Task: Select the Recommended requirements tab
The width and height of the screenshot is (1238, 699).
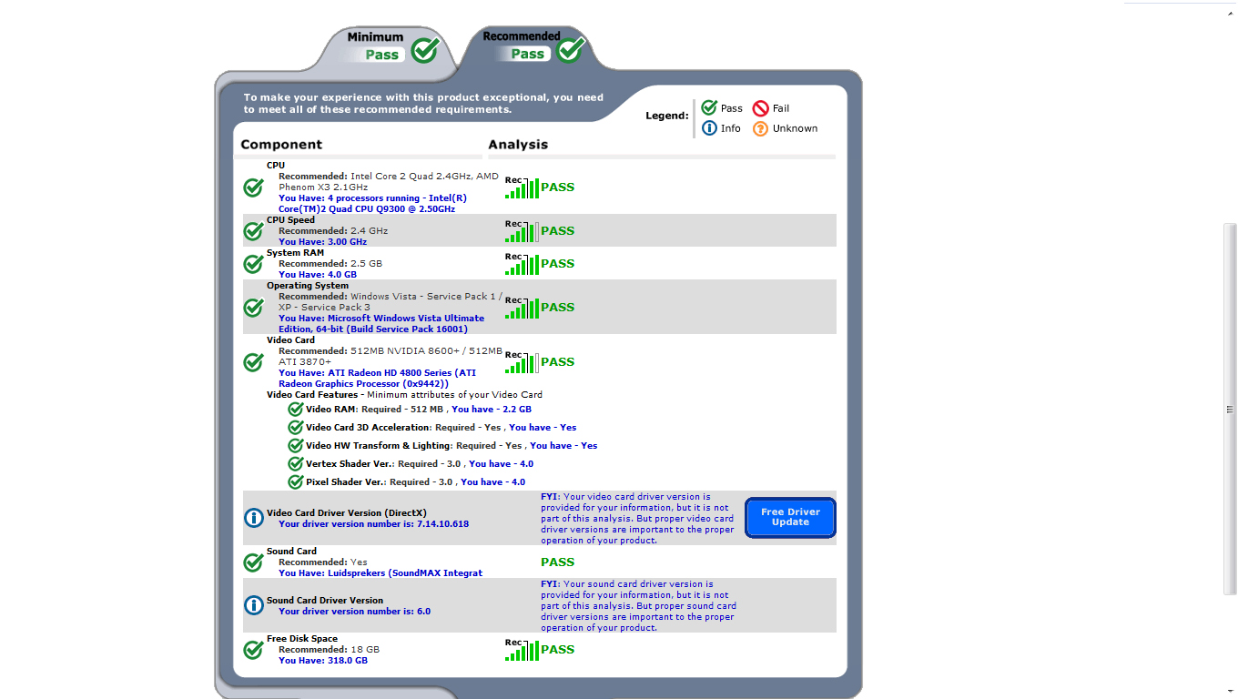Action: point(533,46)
